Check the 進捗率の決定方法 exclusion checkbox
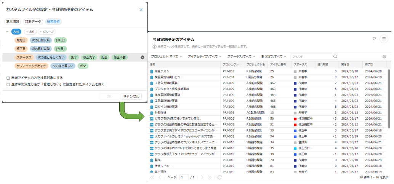394x184 pixels. point(8,84)
